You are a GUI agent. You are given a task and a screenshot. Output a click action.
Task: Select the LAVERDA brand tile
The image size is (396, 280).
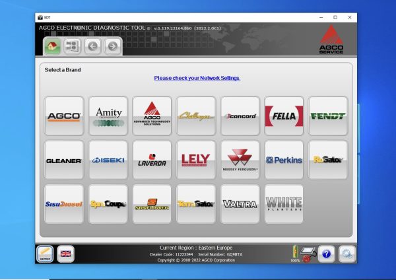point(152,160)
